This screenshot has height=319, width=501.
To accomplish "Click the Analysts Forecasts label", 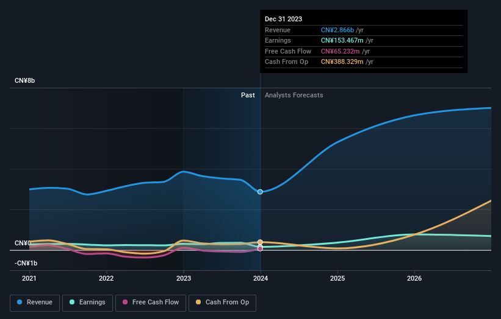I will click(294, 95).
